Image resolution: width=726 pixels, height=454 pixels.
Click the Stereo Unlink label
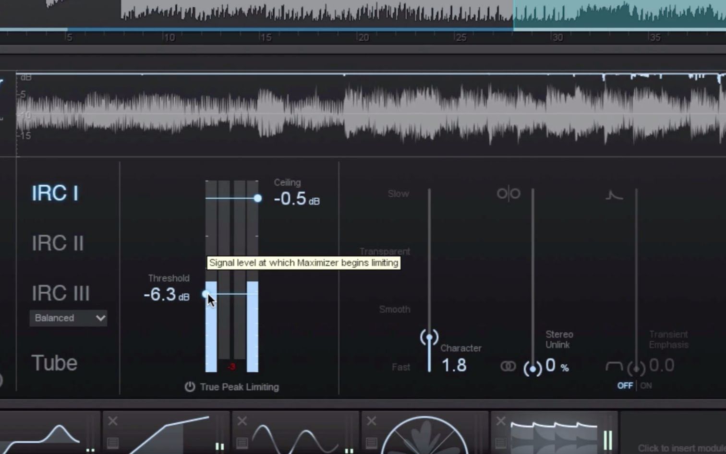tap(559, 339)
